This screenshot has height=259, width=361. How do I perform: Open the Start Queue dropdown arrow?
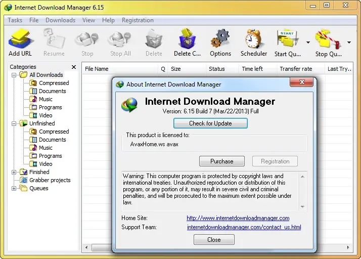[x=308, y=42]
